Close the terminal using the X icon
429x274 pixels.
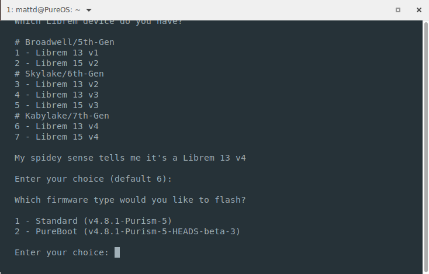tap(419, 10)
